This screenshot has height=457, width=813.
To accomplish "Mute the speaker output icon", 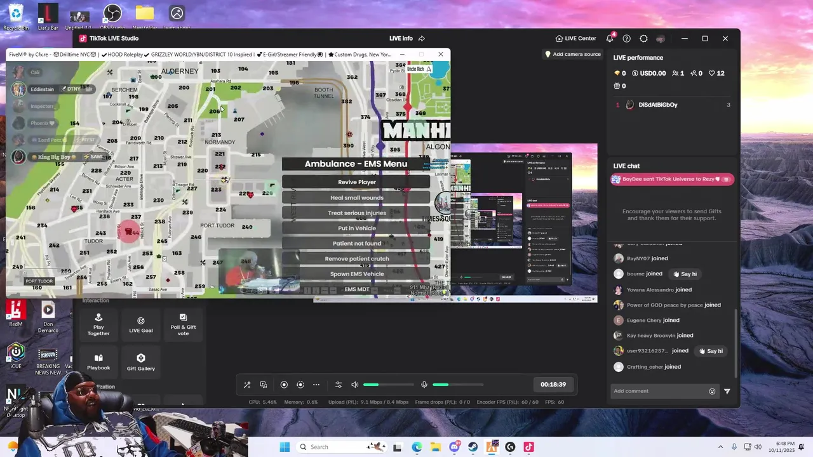I will (354, 385).
